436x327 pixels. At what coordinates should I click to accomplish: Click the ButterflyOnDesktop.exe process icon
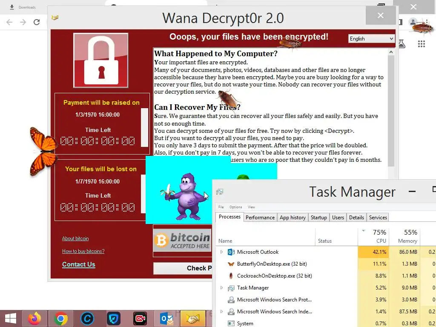point(231,264)
